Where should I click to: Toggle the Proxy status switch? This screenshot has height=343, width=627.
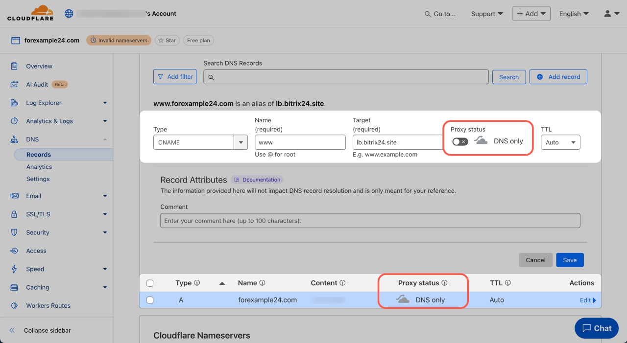pos(460,141)
